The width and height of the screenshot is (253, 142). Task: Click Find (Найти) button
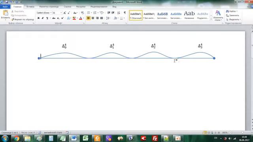click(x=232, y=11)
